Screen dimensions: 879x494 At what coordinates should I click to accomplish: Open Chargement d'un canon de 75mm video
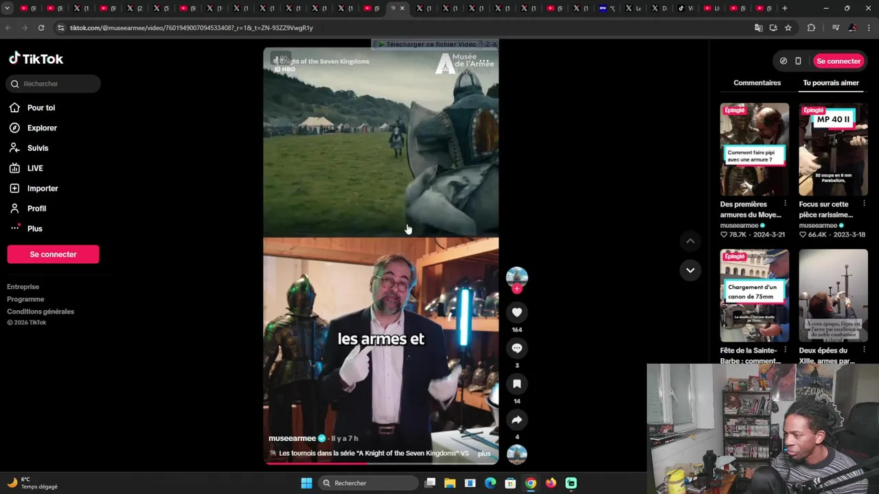[755, 296]
